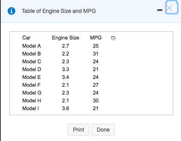
Task: Select Model H MPG value 30
Action: (x=96, y=100)
